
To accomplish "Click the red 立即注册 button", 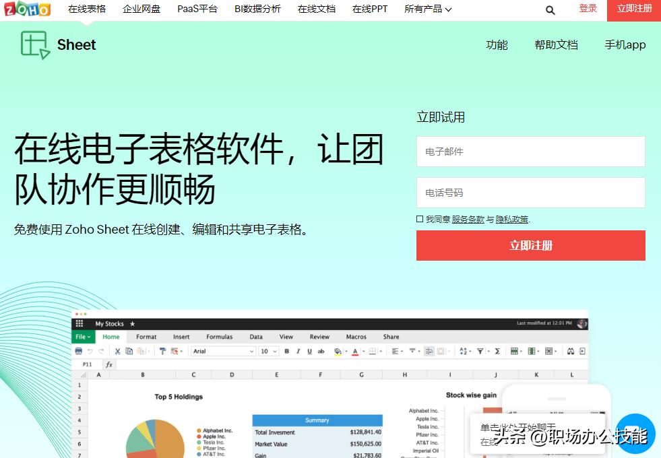I will pos(531,245).
